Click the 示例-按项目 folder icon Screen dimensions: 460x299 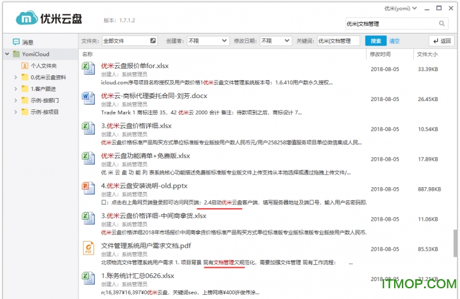click(25, 112)
